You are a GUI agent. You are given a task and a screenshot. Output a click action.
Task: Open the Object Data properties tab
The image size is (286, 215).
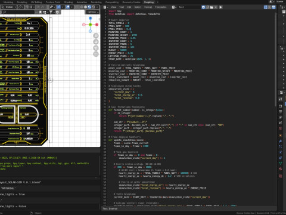[281, 163]
